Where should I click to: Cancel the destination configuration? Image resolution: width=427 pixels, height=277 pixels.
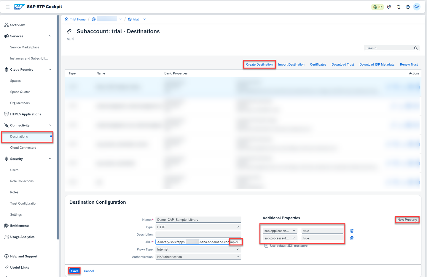tap(89, 271)
